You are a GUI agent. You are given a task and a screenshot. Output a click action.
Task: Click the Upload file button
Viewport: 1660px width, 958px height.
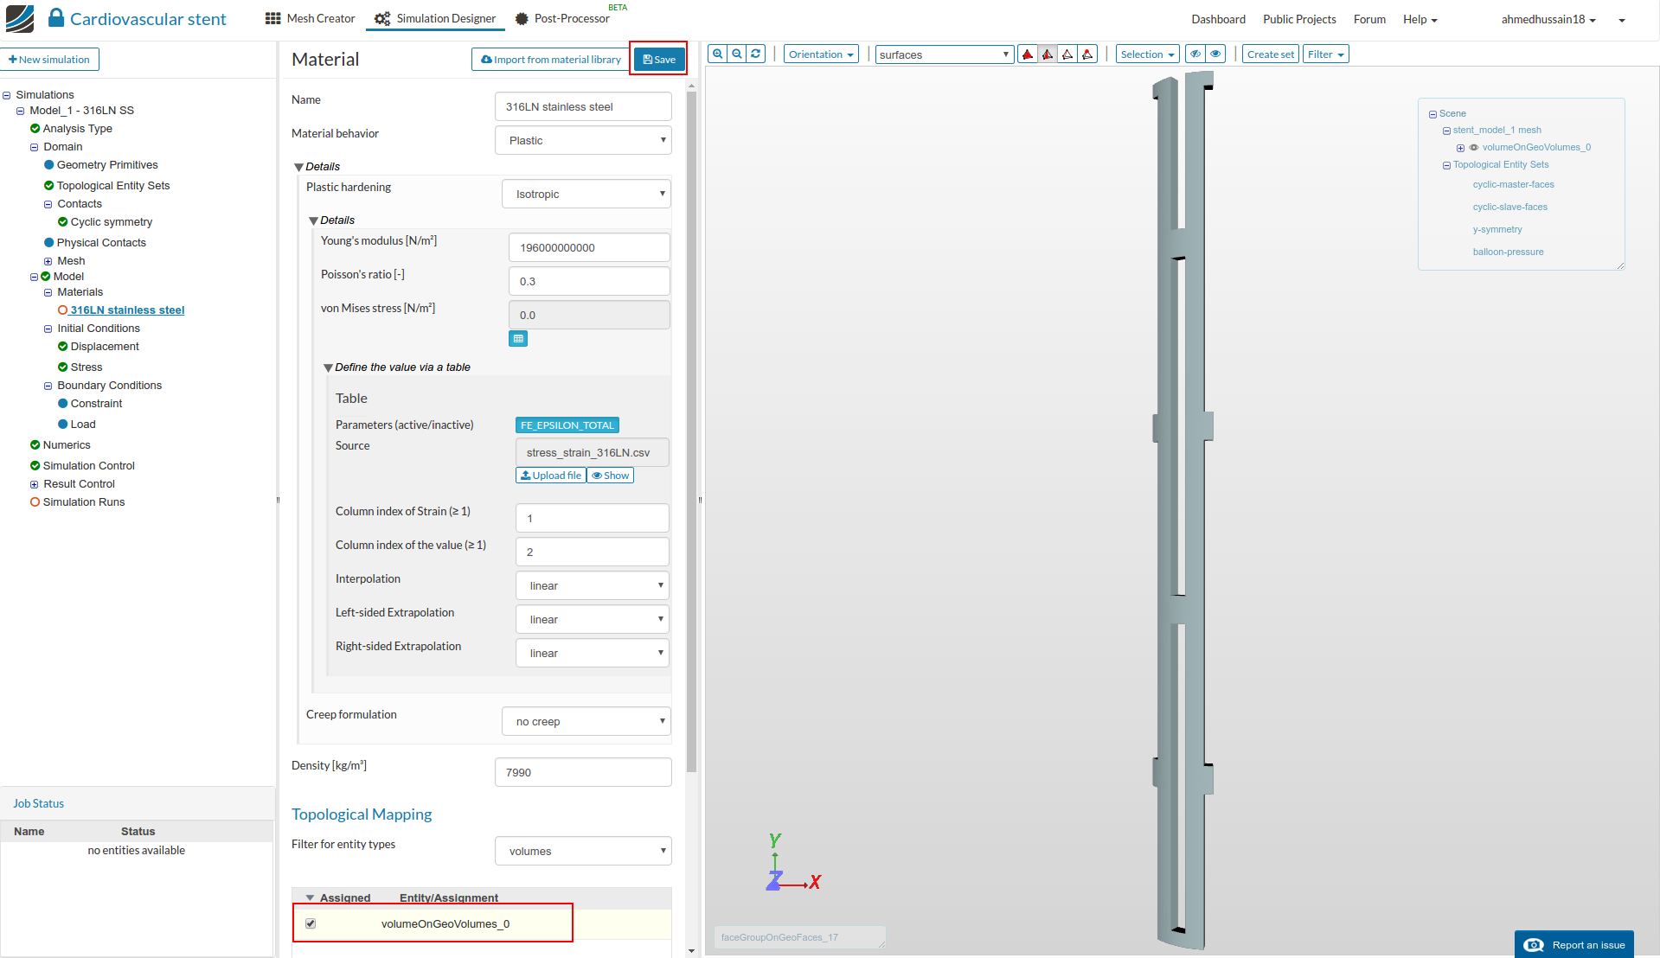pos(551,476)
